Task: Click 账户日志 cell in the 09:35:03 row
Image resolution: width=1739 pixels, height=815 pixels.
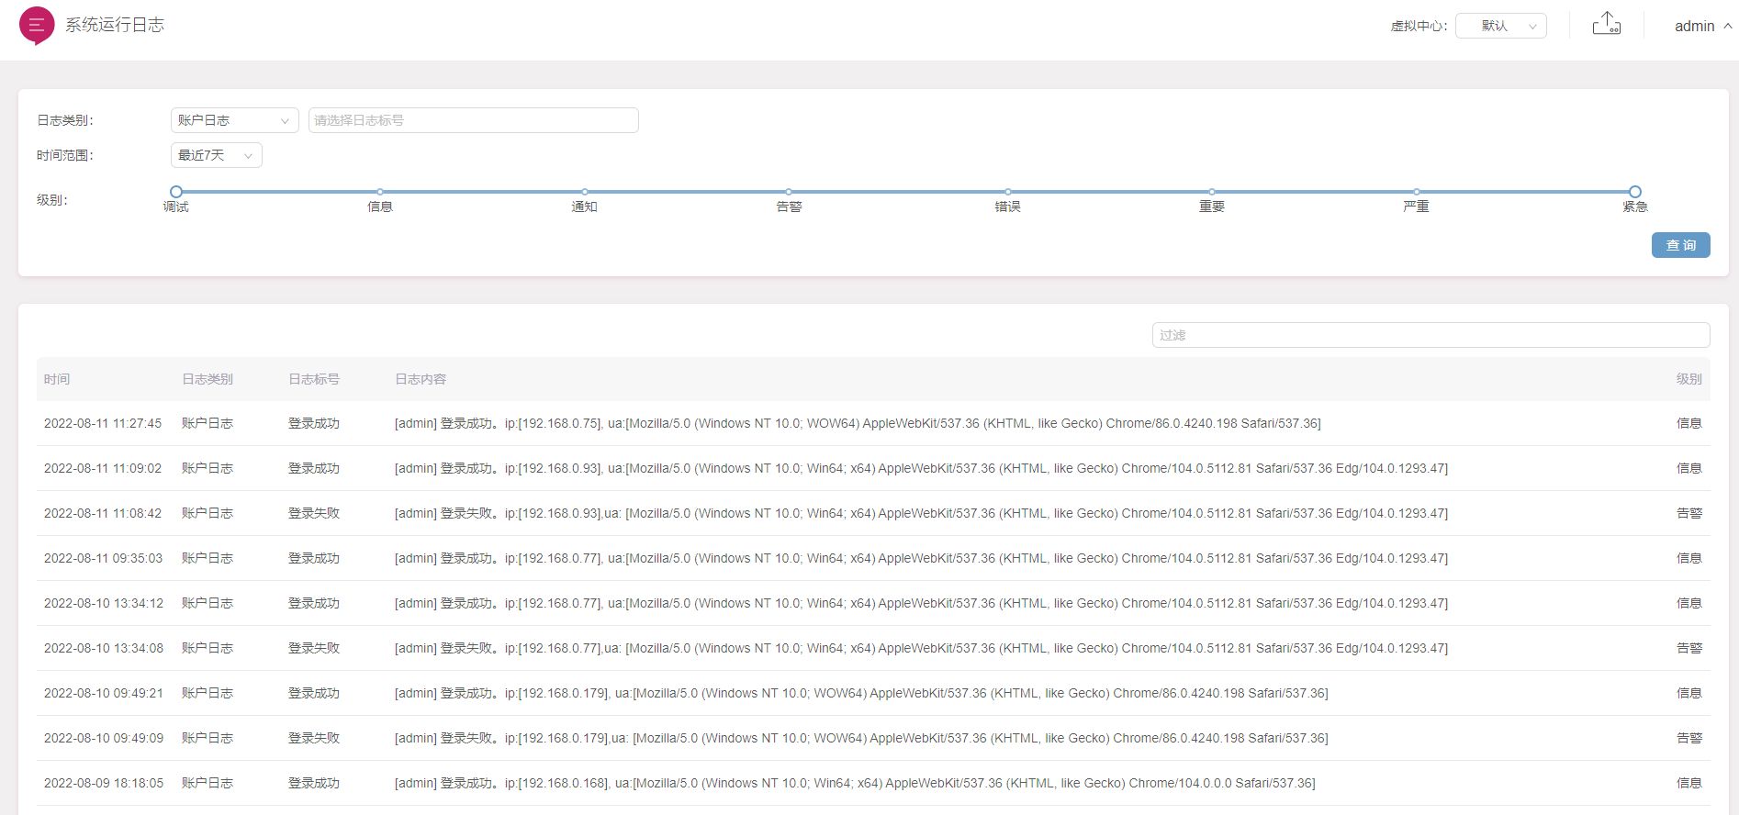Action: point(208,558)
